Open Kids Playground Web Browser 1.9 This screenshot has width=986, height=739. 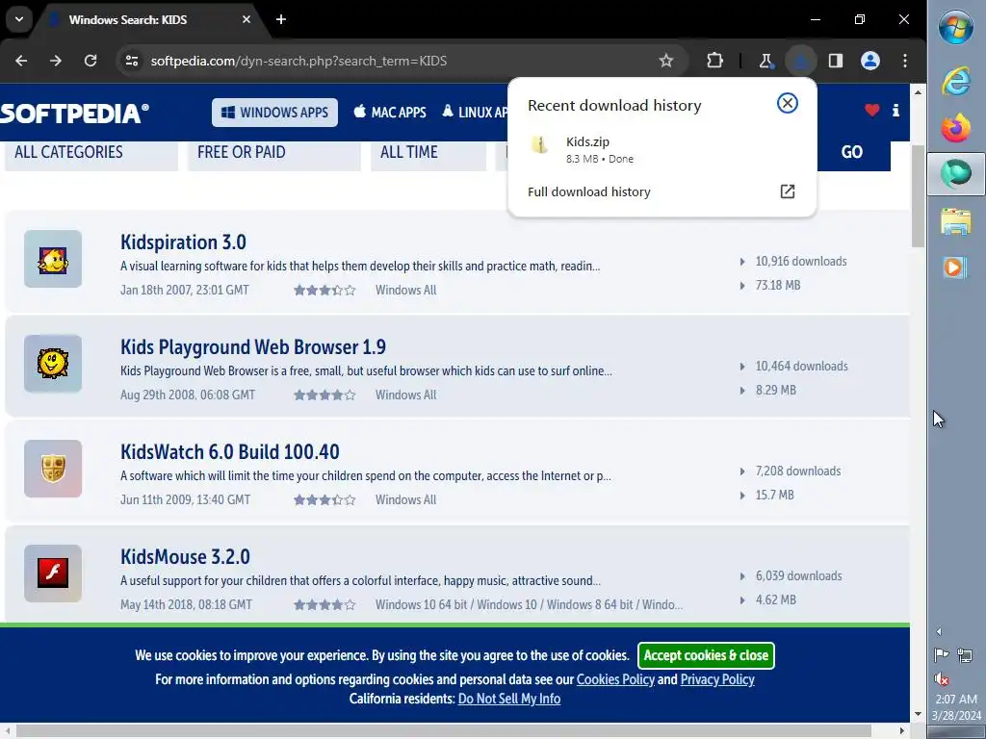click(253, 346)
